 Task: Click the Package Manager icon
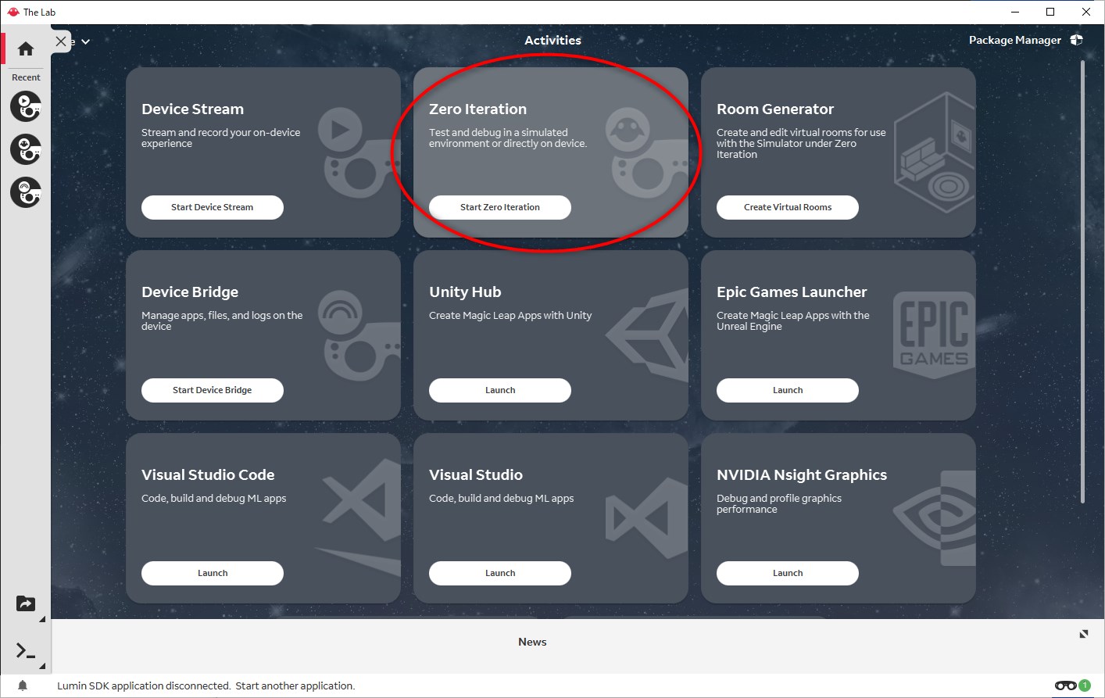tap(1076, 40)
